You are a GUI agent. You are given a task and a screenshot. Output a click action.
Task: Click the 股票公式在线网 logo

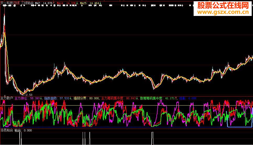click(x=223, y=5)
